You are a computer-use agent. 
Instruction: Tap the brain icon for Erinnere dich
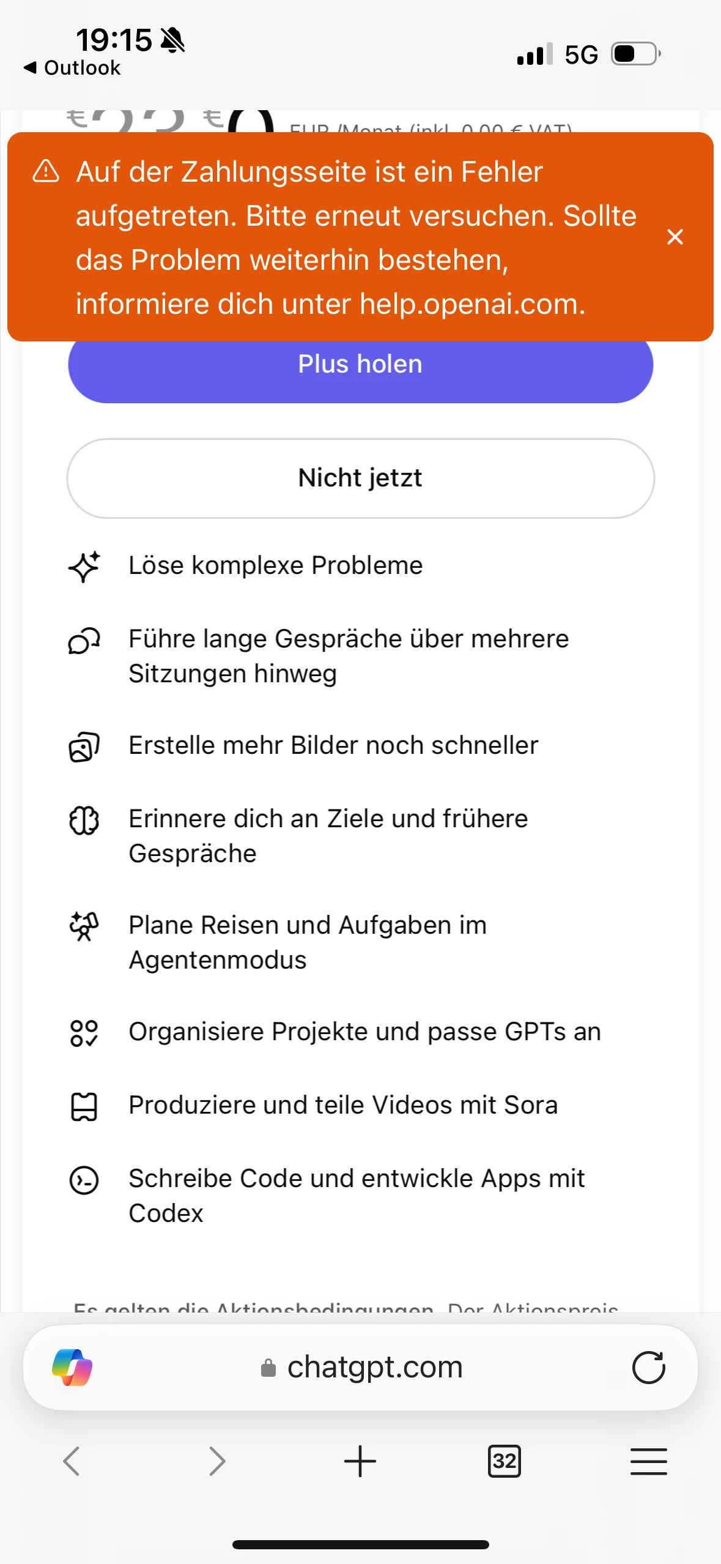tap(84, 820)
